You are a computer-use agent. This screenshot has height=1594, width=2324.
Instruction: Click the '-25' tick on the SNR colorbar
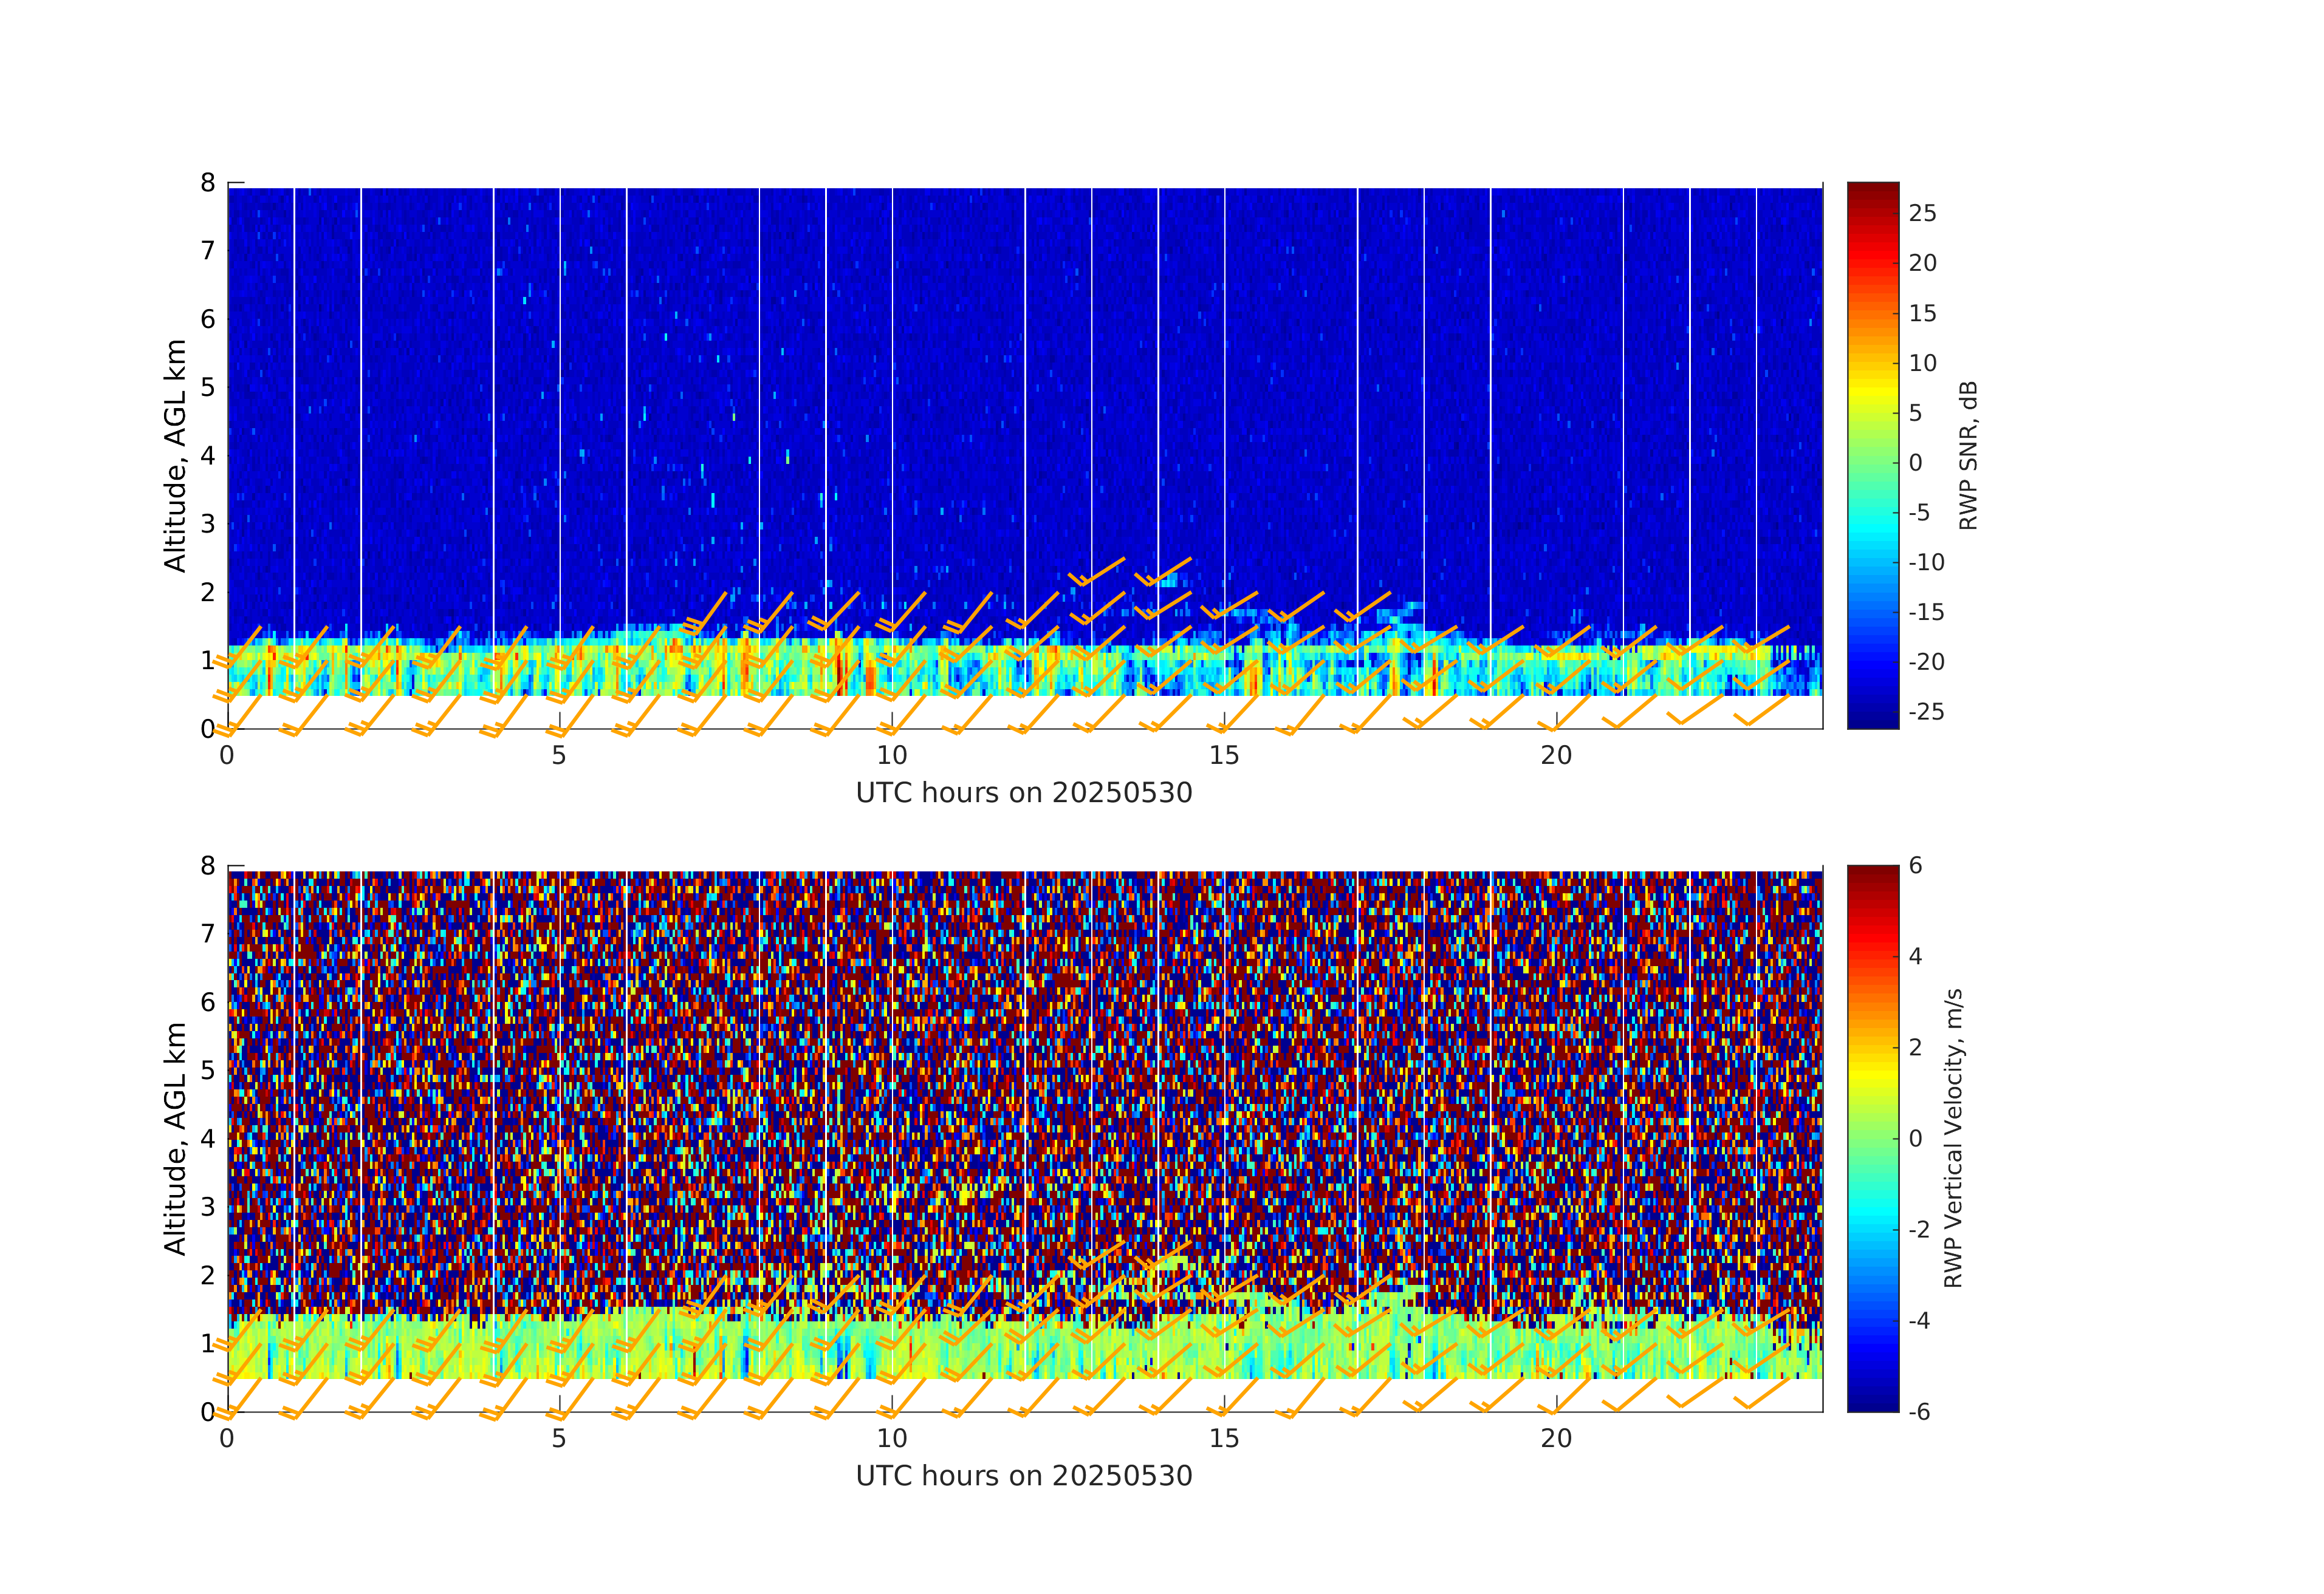pos(1926,712)
